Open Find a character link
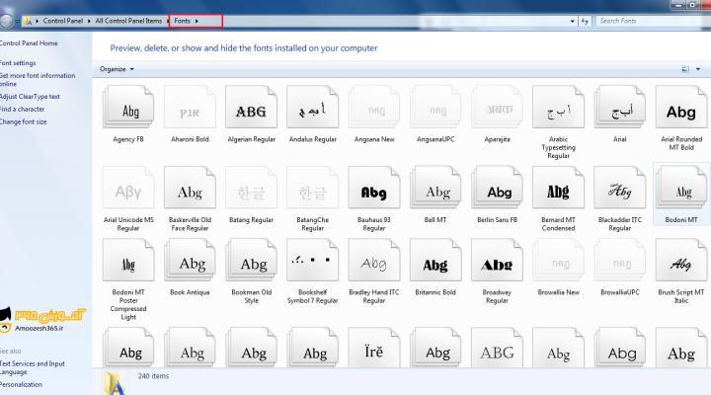Screen dimensions: 711x395 point(22,110)
